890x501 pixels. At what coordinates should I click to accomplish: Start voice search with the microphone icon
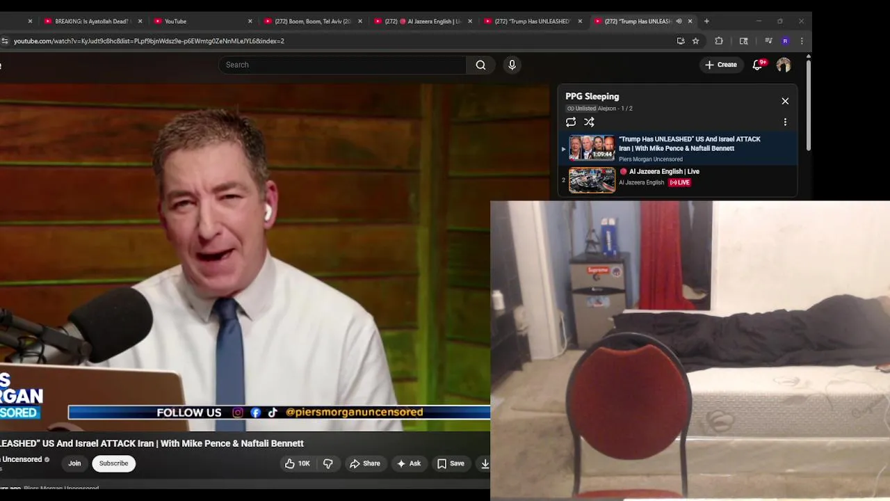coord(512,65)
